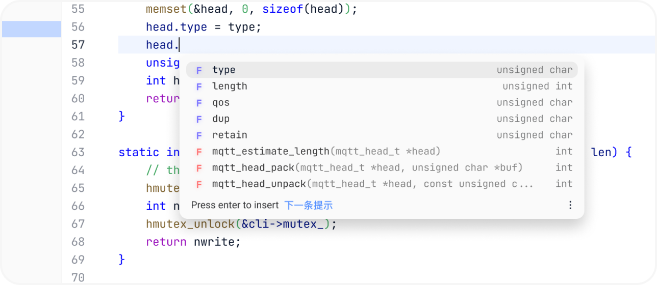The width and height of the screenshot is (657, 285).
Task: Place cursor after head. on line 57
Action: (180, 45)
